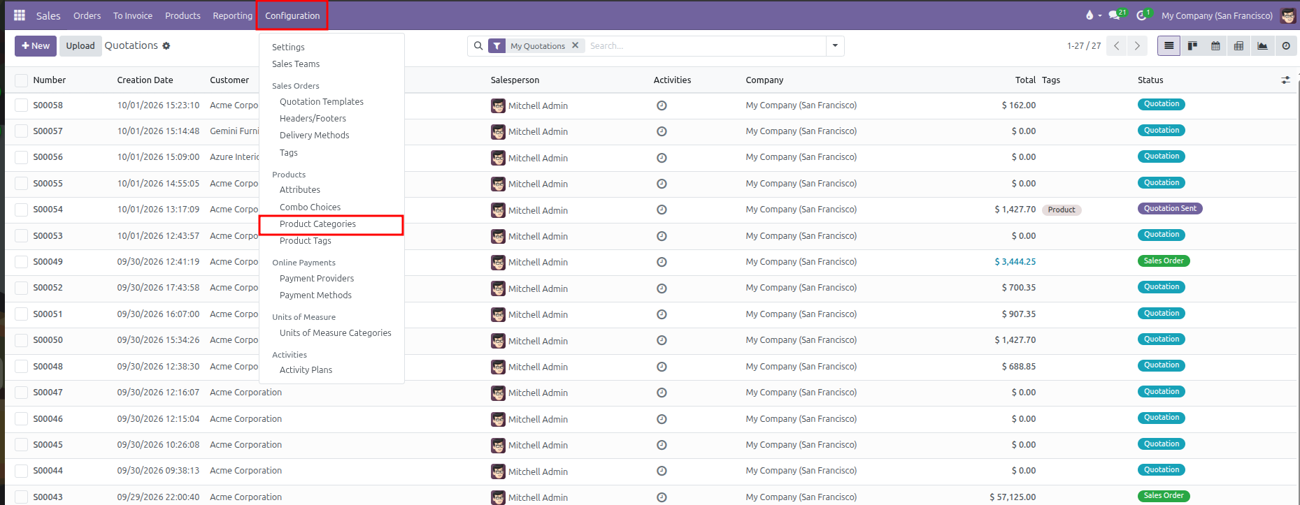Open the Reporting menu
This screenshot has height=505, width=1300.
click(232, 15)
